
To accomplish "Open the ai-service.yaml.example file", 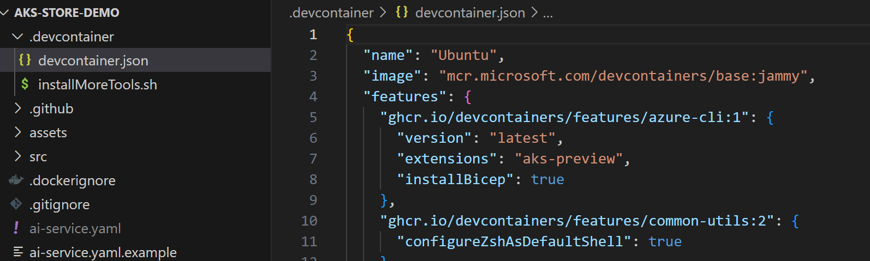I will coord(103,252).
